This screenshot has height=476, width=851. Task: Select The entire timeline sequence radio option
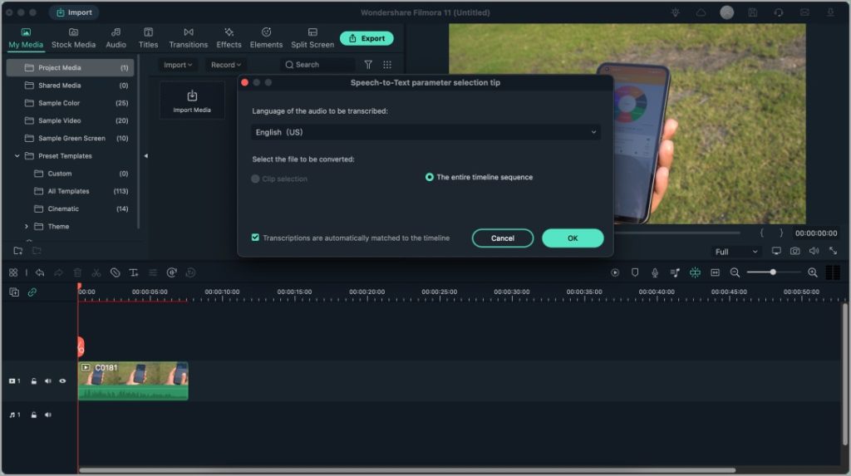coord(430,177)
